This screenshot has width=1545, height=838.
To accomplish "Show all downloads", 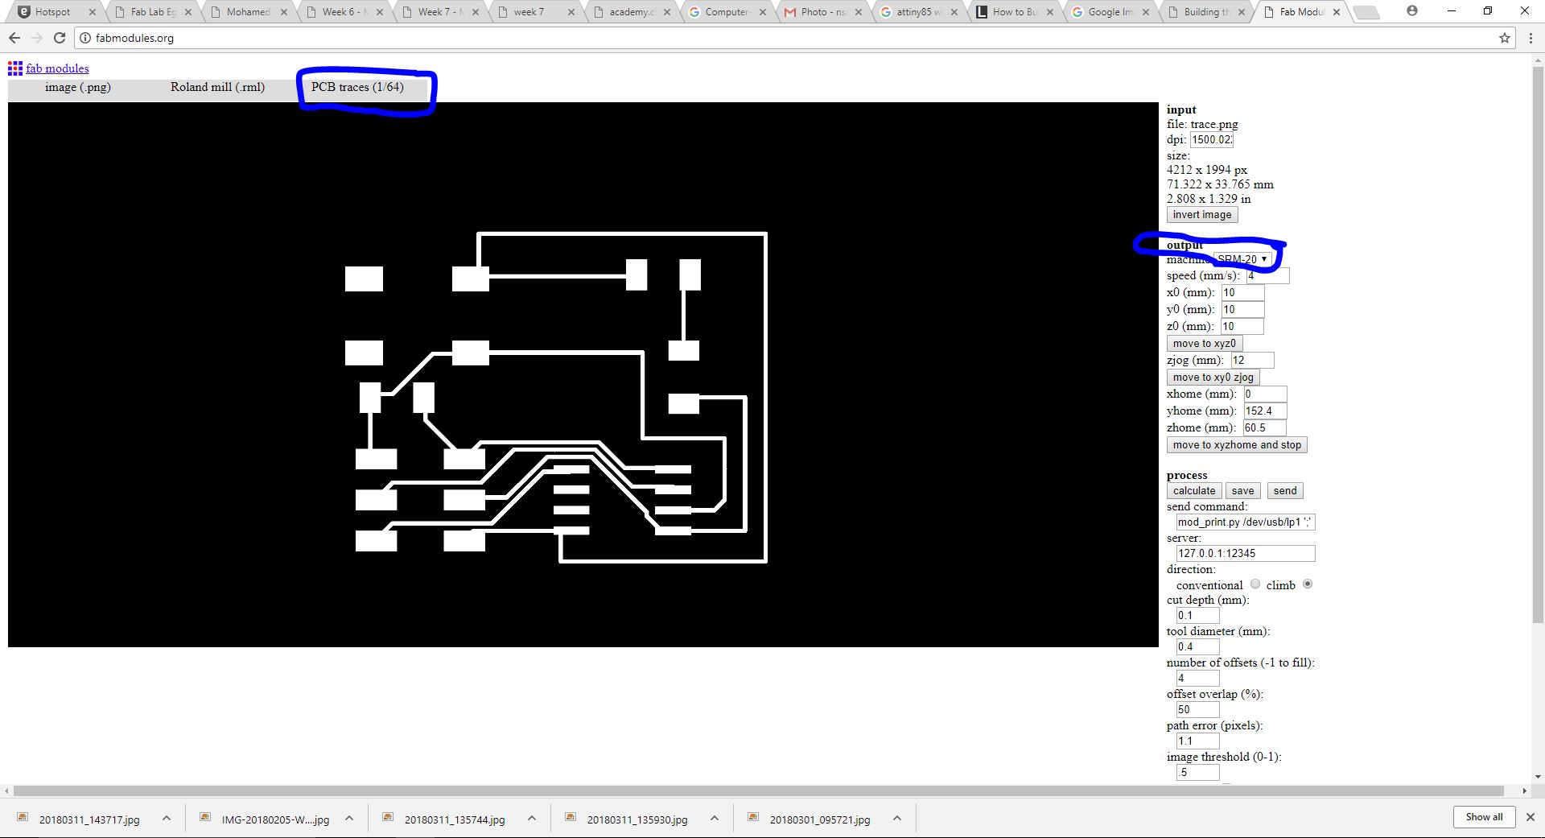I will click(x=1484, y=817).
